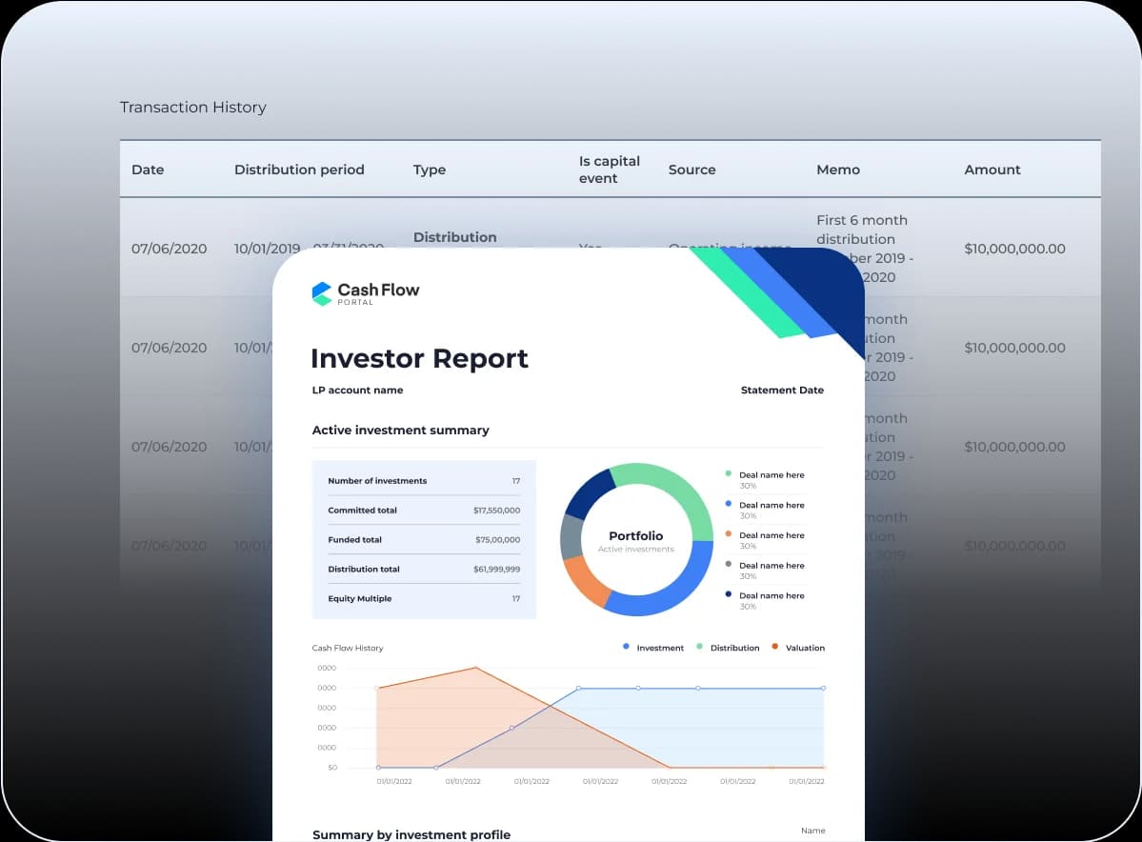
Task: Click the Source column header
Action: [691, 170]
